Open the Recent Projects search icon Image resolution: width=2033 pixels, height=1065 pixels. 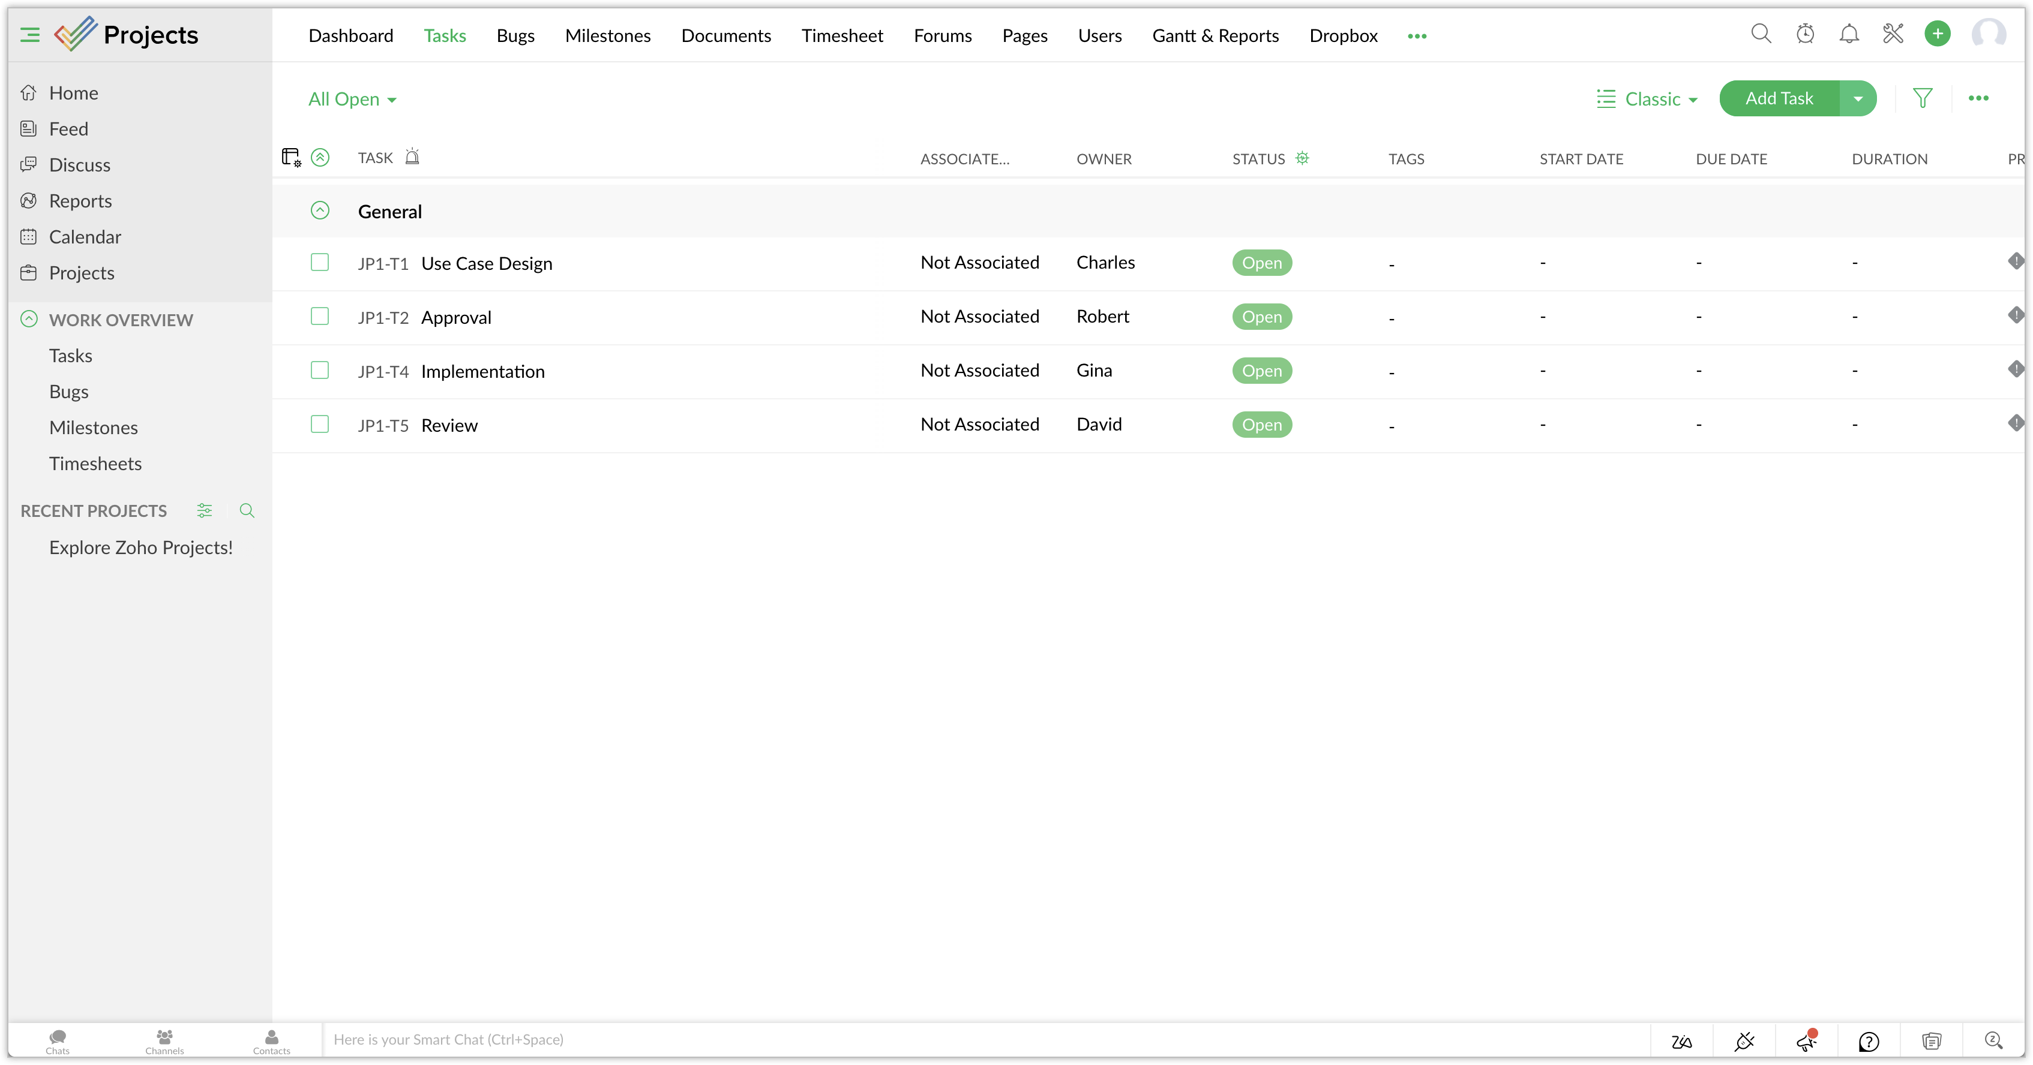pos(247,511)
